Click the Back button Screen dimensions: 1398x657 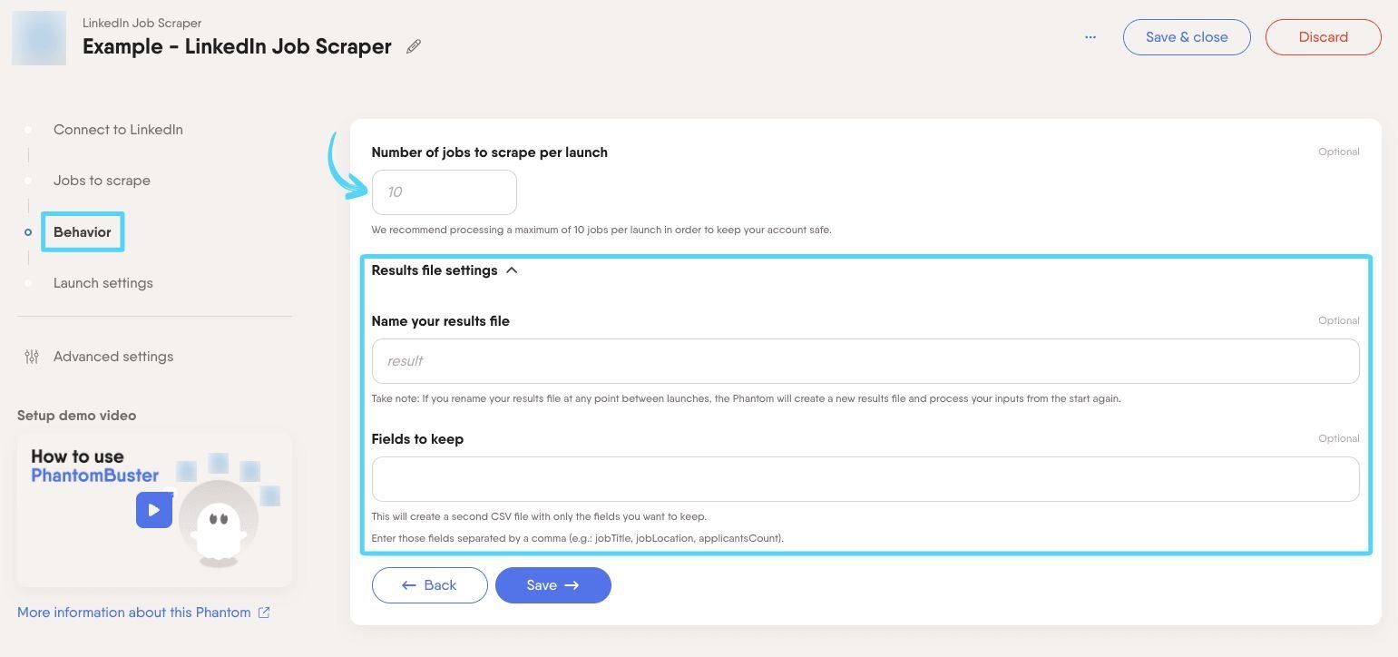coord(430,585)
